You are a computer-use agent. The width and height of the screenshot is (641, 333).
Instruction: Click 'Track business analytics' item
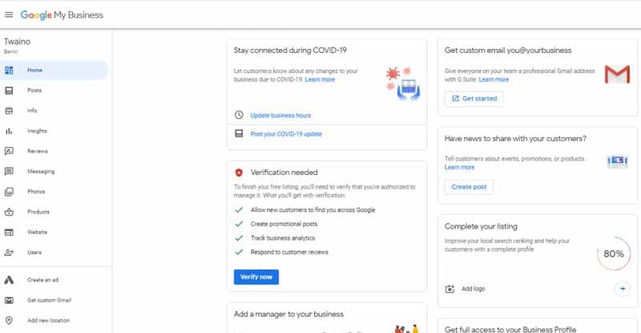point(283,238)
